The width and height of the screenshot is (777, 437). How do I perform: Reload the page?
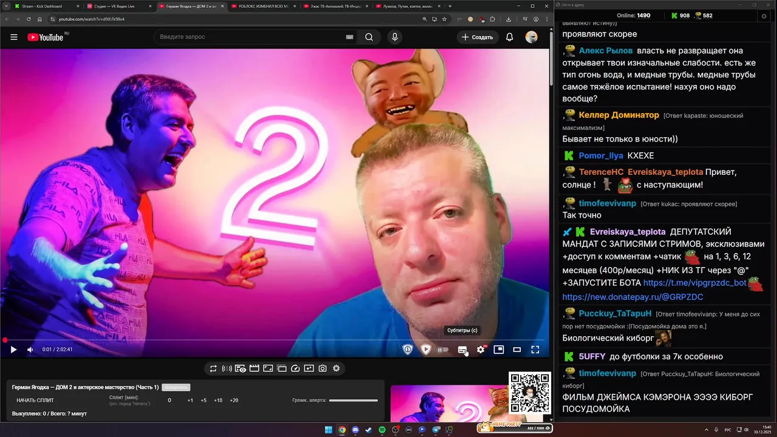pos(29,19)
